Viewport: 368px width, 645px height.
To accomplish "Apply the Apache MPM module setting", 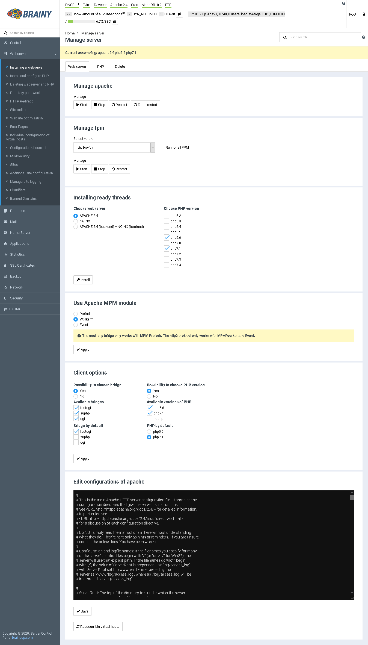I will [x=83, y=350].
